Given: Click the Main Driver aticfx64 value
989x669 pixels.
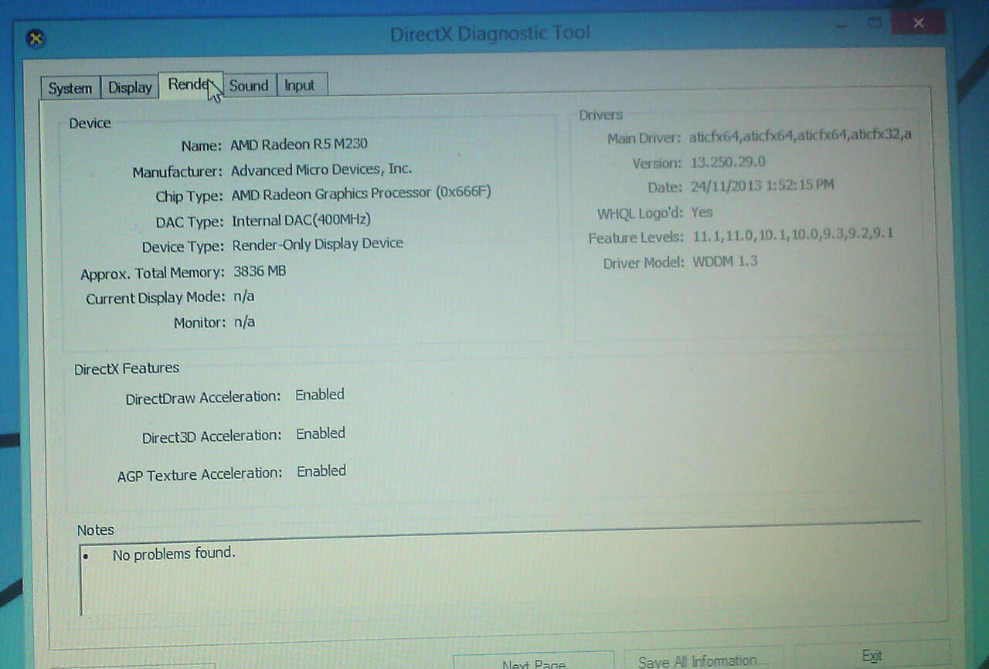Looking at the screenshot, I should [x=800, y=135].
